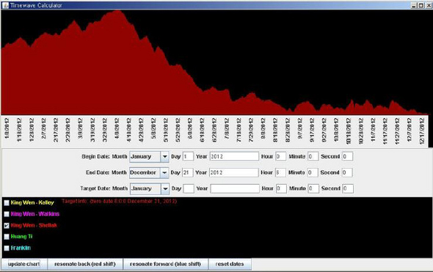Click the update chart button

click(x=24, y=264)
